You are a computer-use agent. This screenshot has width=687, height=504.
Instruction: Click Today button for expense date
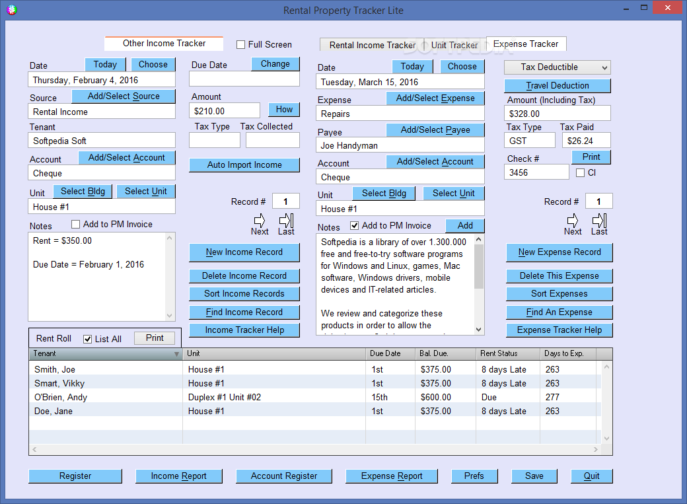point(412,67)
